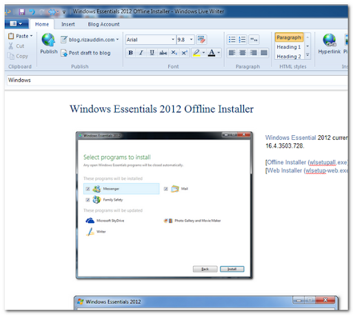Switch to the Insert ribbon tab
Screen dimensions: 353x315
68,24
